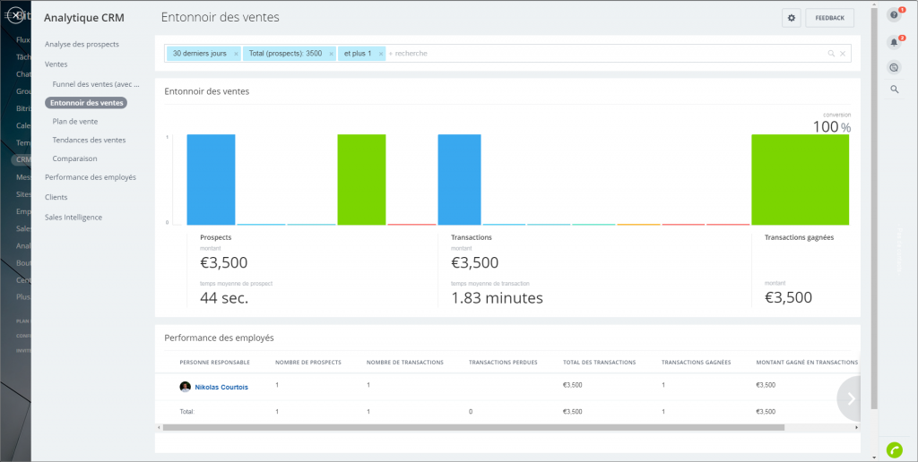Select Plan de vente report
918x462 pixels.
75,121
